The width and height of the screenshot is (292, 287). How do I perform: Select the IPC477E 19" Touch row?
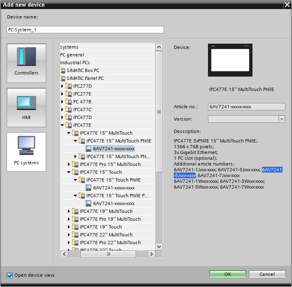tap(107, 227)
